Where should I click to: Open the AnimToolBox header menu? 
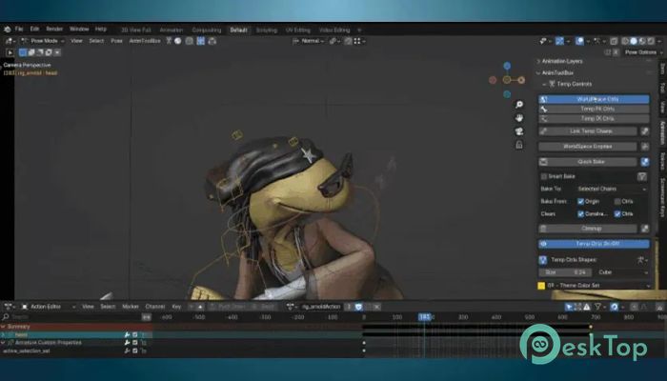[145, 41]
